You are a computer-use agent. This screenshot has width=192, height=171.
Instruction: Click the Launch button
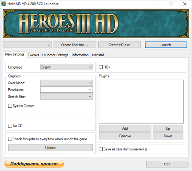166,45
